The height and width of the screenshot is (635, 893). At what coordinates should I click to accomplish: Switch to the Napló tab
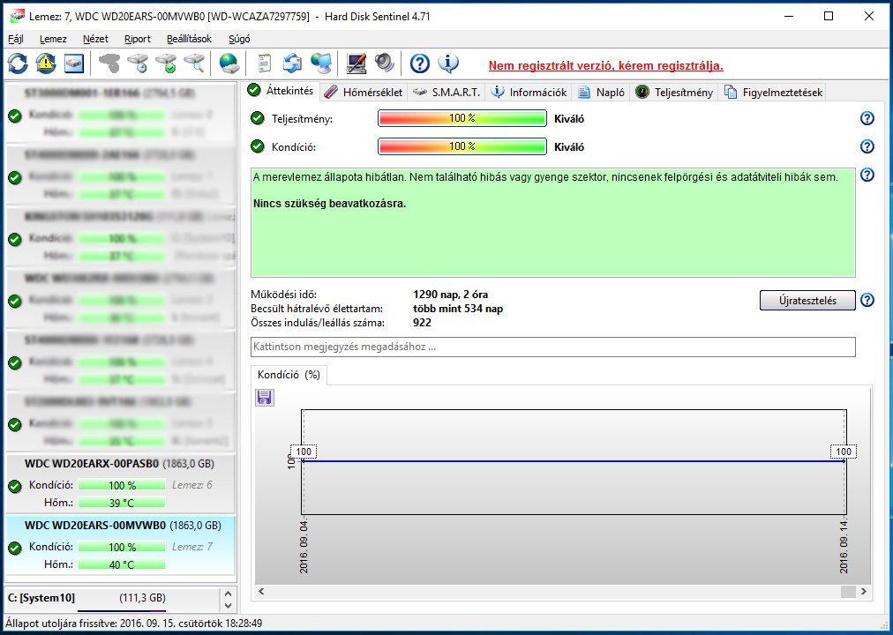pos(602,93)
